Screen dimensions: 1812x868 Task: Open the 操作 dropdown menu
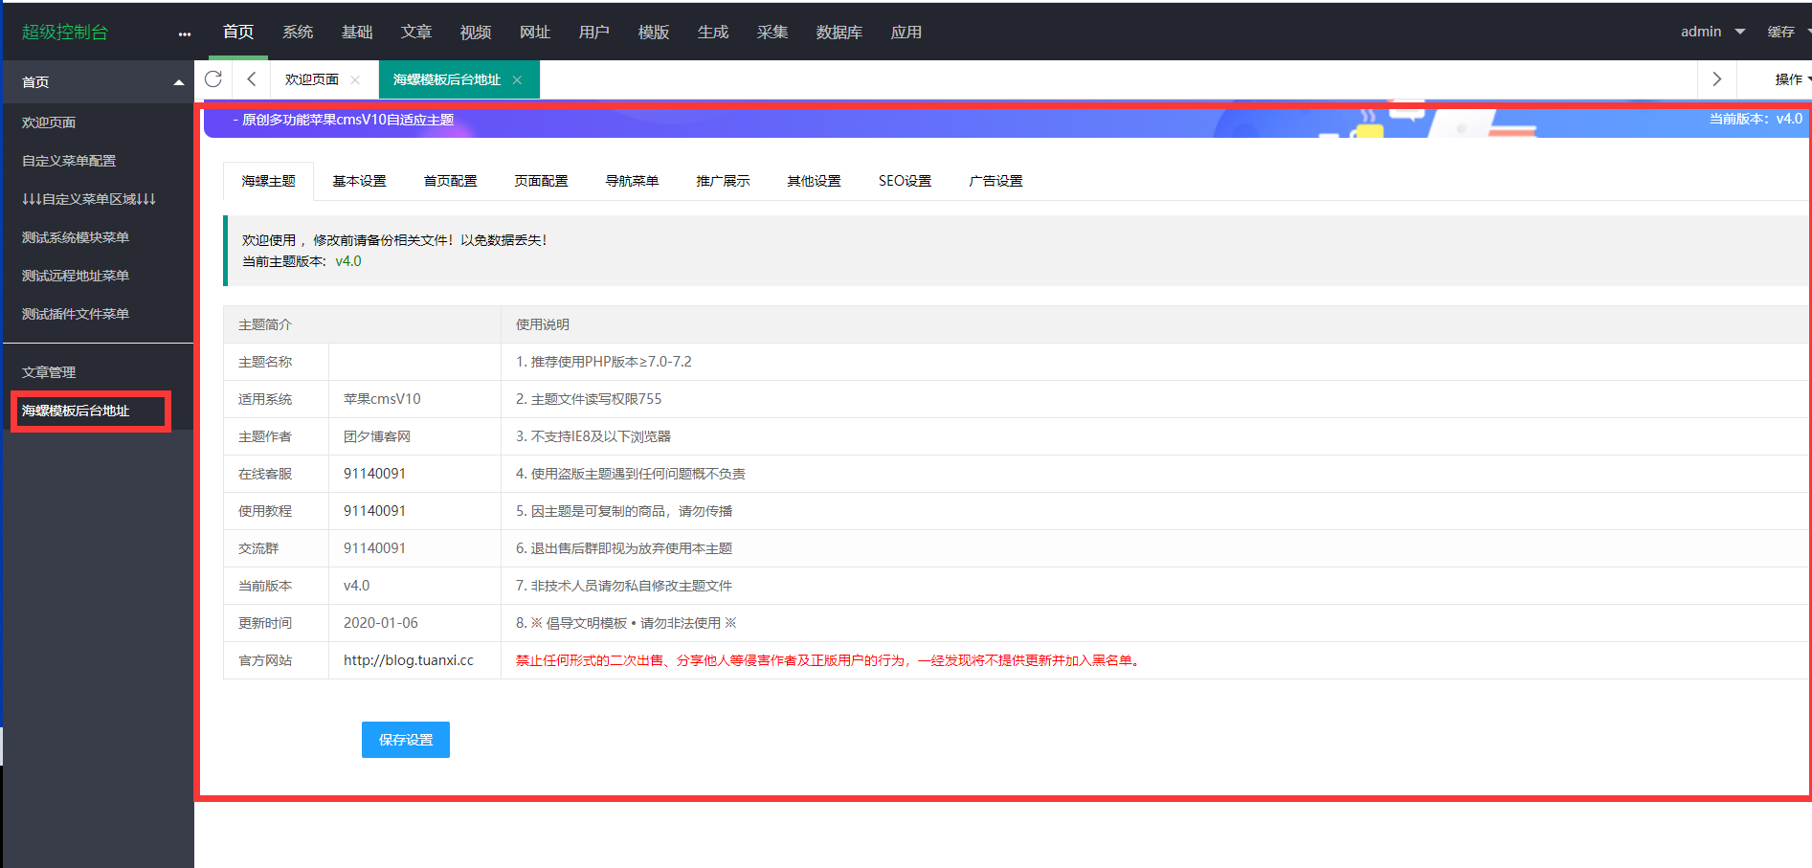(1792, 79)
